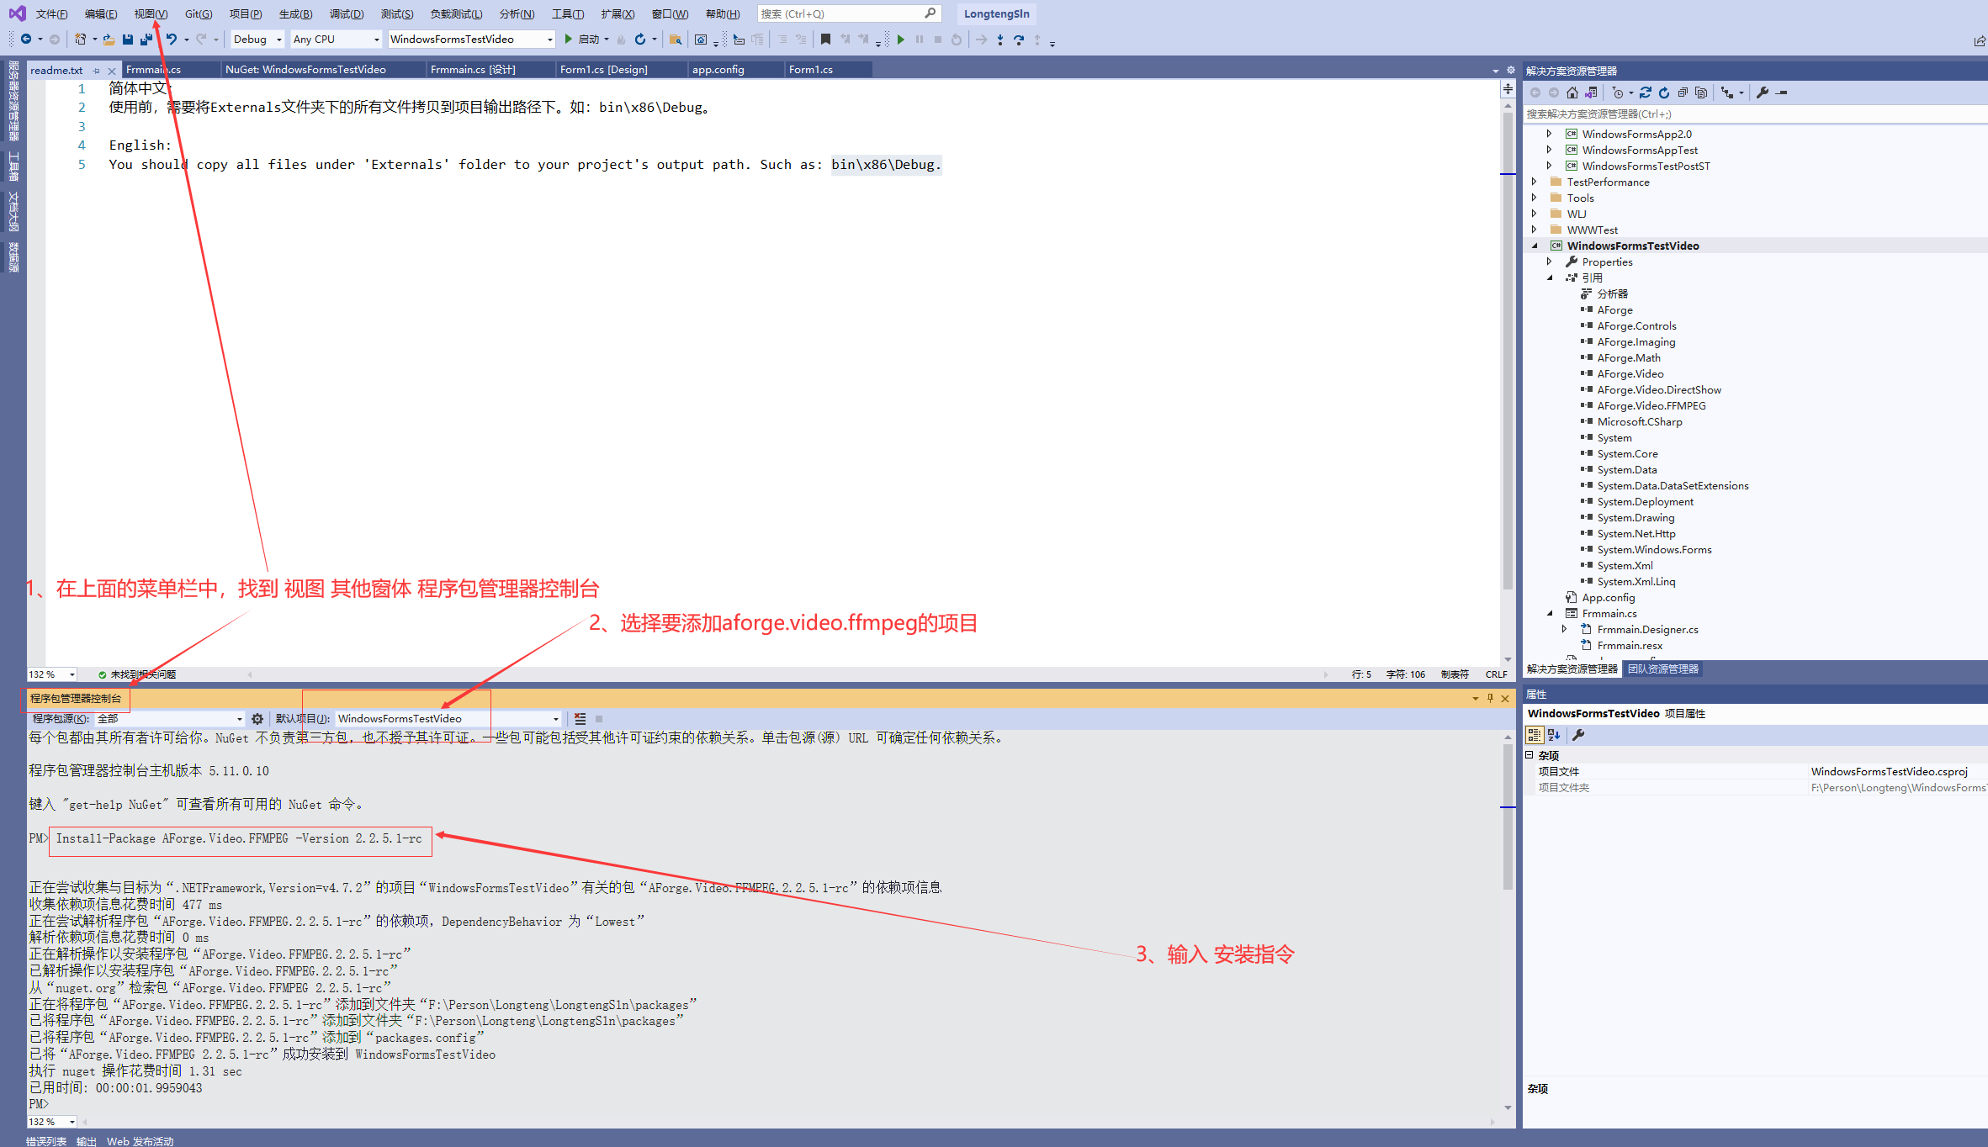1988x1147 pixels.
Task: Click the bookmark toggle icon in toolbar
Action: (825, 40)
